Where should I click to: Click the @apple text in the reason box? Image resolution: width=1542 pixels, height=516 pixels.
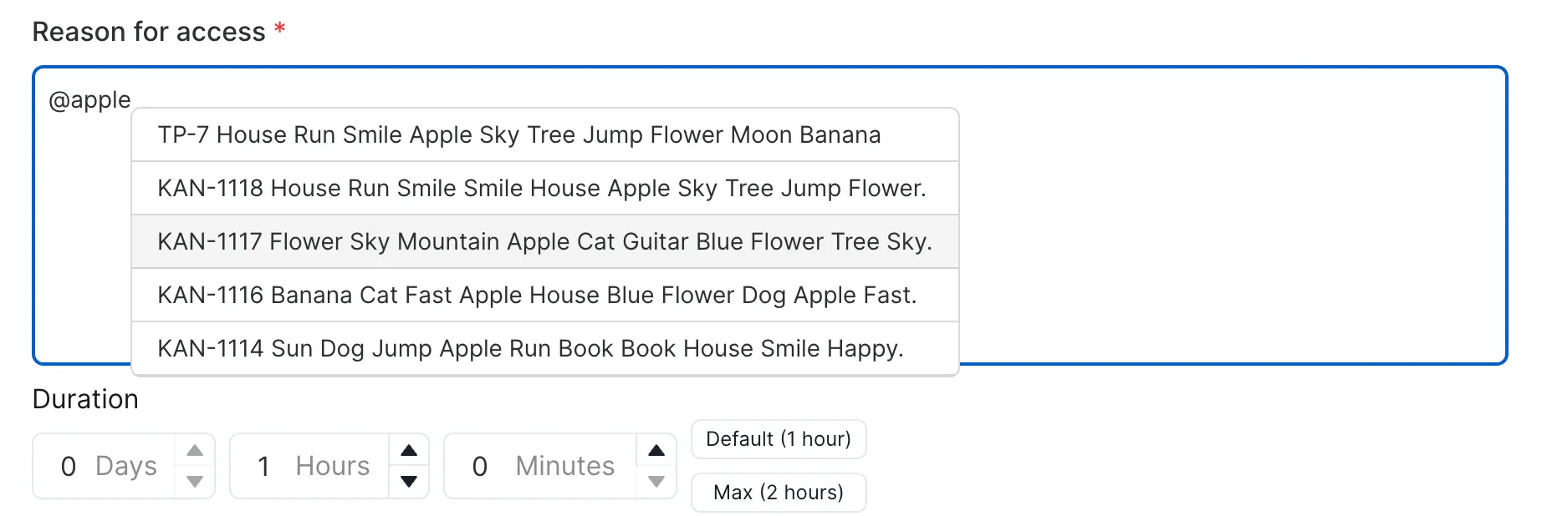[89, 100]
